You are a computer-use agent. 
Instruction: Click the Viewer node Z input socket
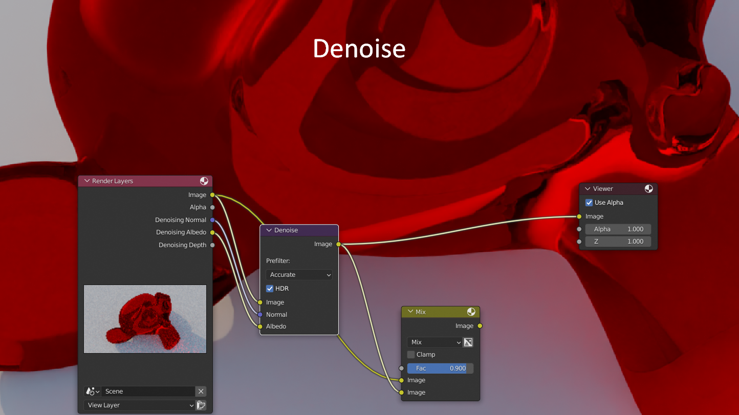pyautogui.click(x=579, y=242)
